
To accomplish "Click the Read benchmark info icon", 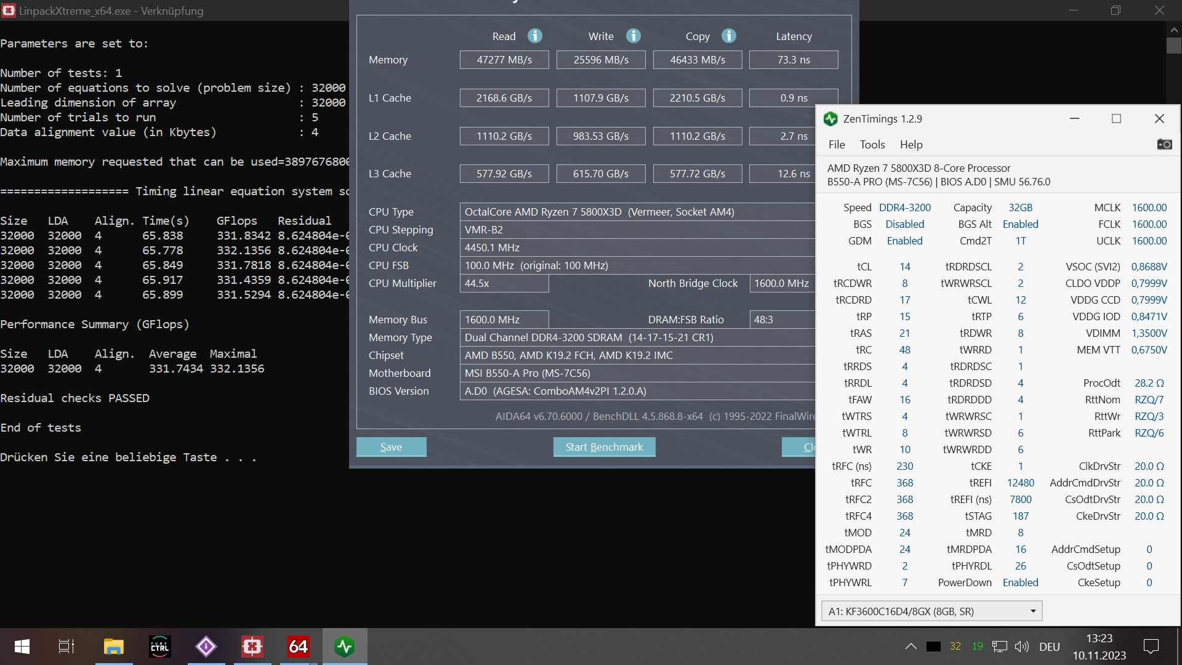I will coord(535,36).
